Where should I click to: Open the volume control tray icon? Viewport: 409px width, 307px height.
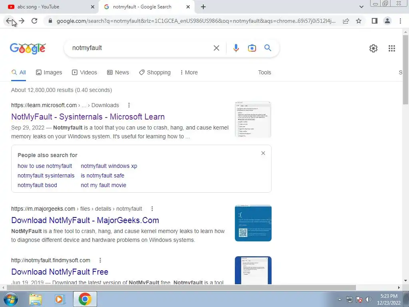(369, 299)
